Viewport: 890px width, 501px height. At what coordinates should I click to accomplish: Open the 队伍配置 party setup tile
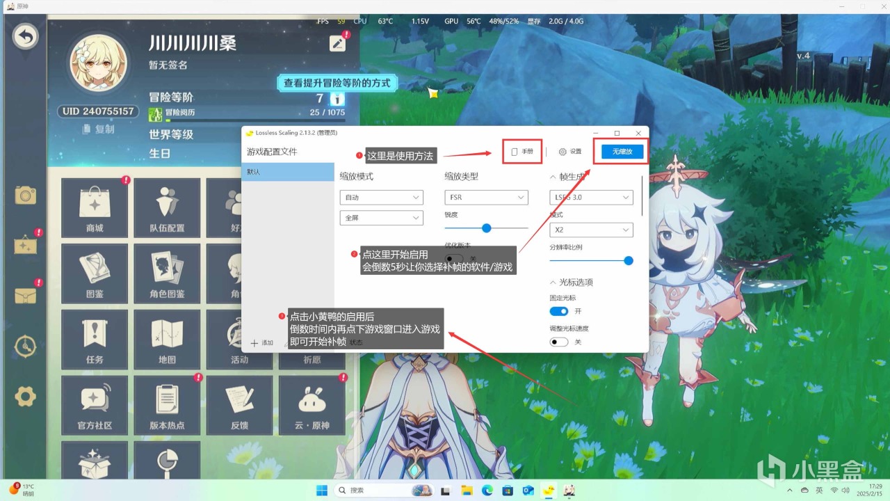point(167,207)
